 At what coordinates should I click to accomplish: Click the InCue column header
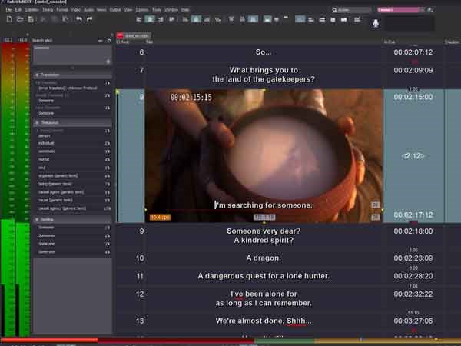pyautogui.click(x=390, y=42)
